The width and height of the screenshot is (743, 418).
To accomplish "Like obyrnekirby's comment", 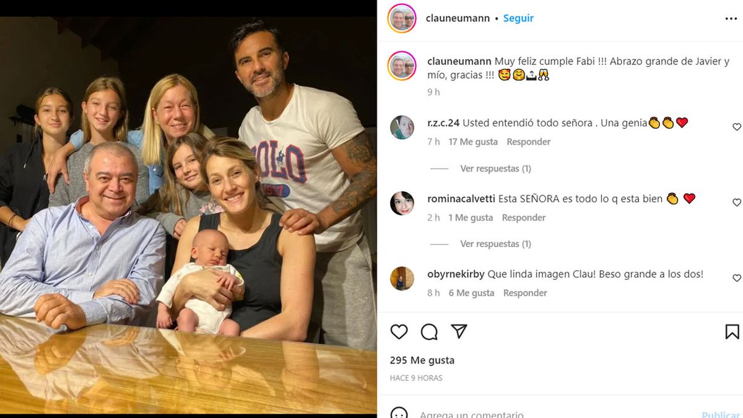I will point(737,278).
